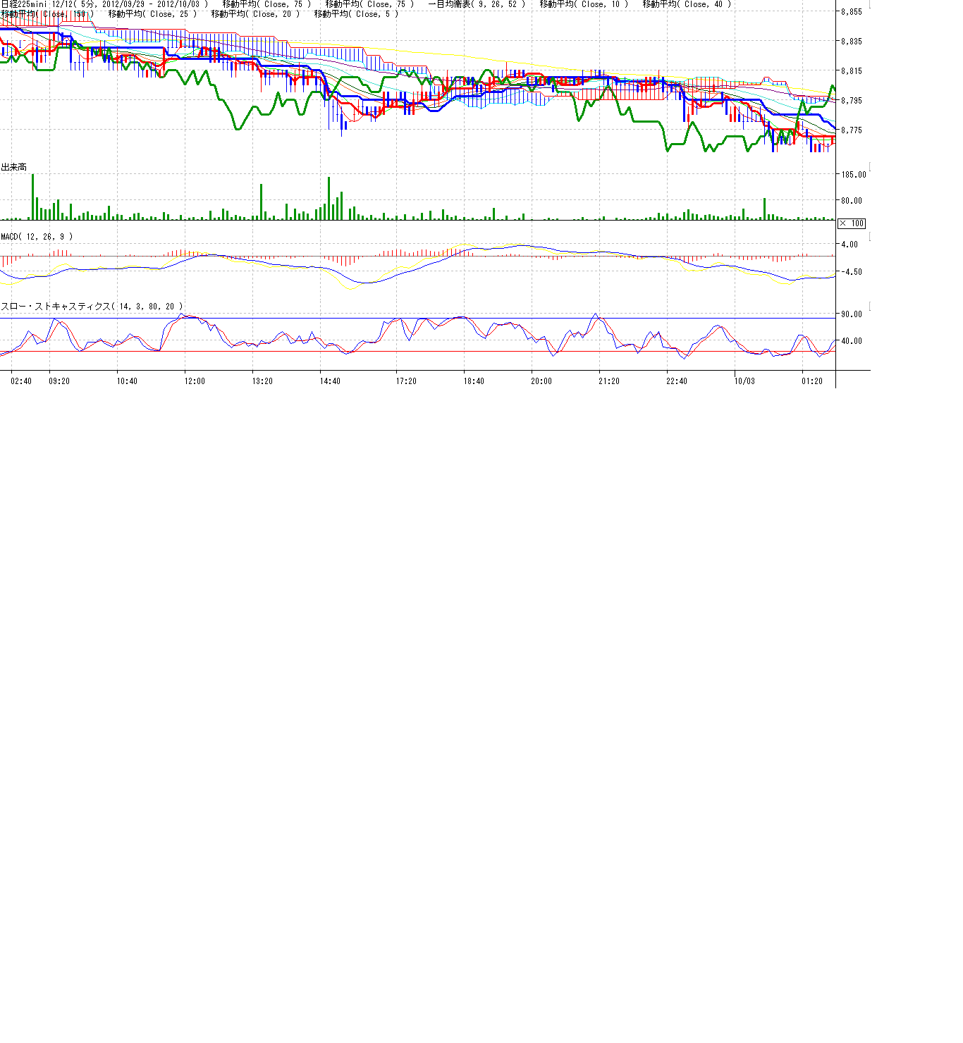Image resolution: width=963 pixels, height=1043 pixels.
Task: Click the 8,815 price axis label
Action: click(x=851, y=71)
